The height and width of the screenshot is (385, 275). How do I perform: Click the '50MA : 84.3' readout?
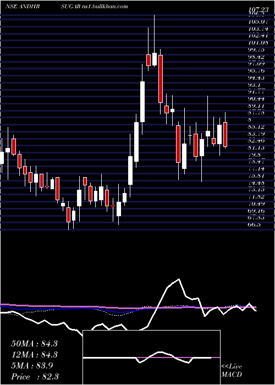click(x=34, y=344)
